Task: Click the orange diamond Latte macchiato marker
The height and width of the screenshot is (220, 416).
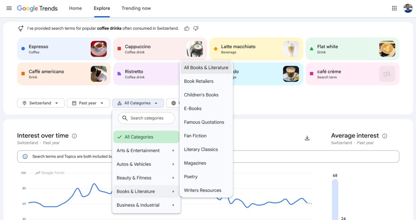Action: (216, 49)
